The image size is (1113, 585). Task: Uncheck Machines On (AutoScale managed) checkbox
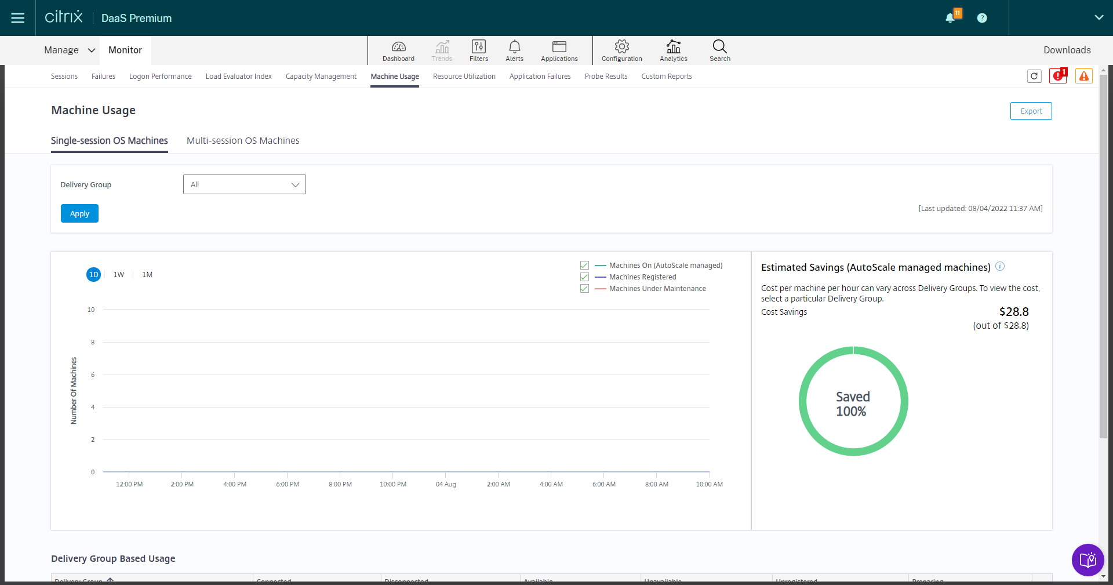(584, 266)
